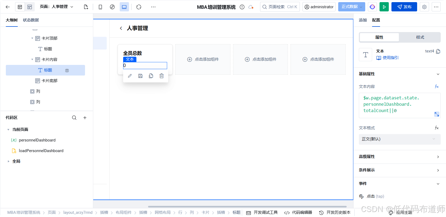Add new item in 代码区
The width and height of the screenshot is (446, 217).
coord(85,118)
